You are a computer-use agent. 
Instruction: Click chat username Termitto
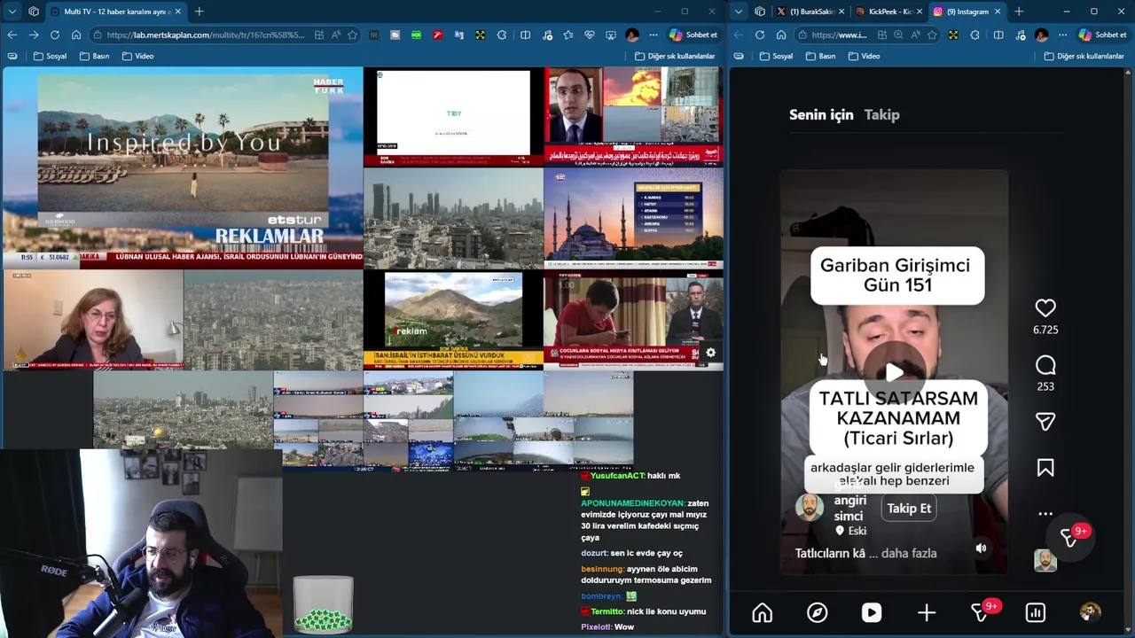pos(607,611)
